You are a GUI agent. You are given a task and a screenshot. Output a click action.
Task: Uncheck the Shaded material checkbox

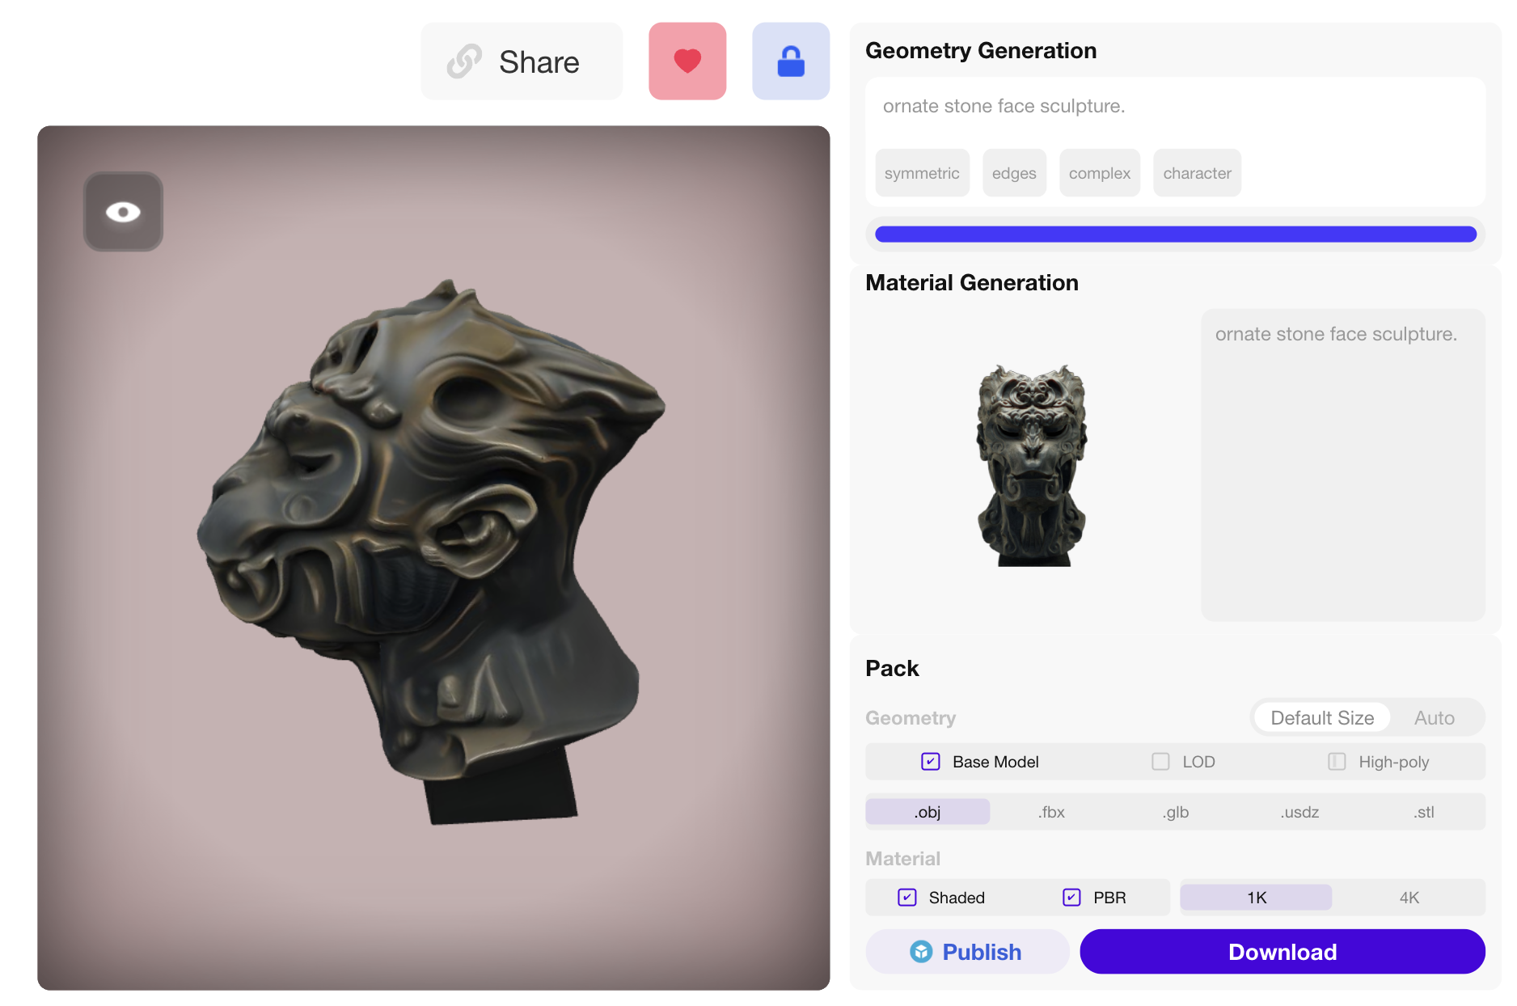[x=907, y=898]
